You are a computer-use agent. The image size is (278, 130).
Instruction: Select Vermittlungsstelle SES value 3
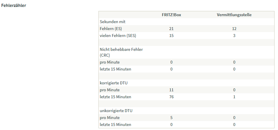(x=234, y=36)
